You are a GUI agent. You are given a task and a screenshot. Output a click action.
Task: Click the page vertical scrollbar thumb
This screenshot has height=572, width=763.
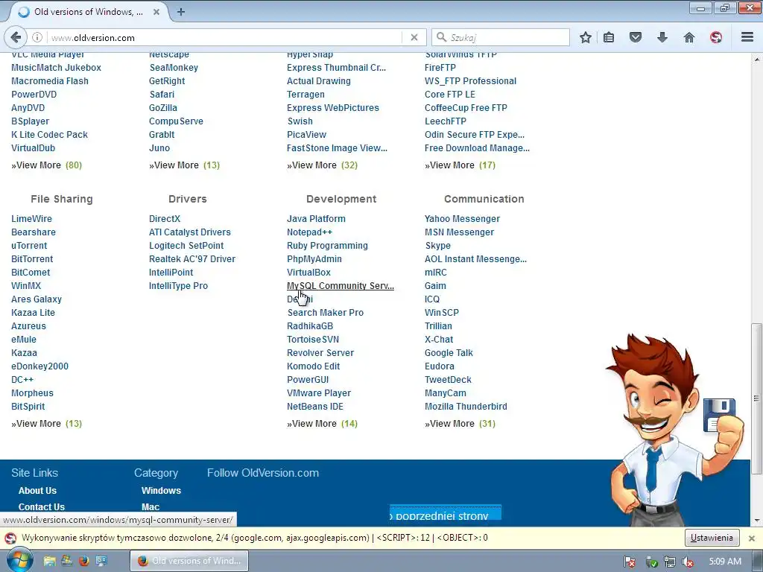click(757, 399)
